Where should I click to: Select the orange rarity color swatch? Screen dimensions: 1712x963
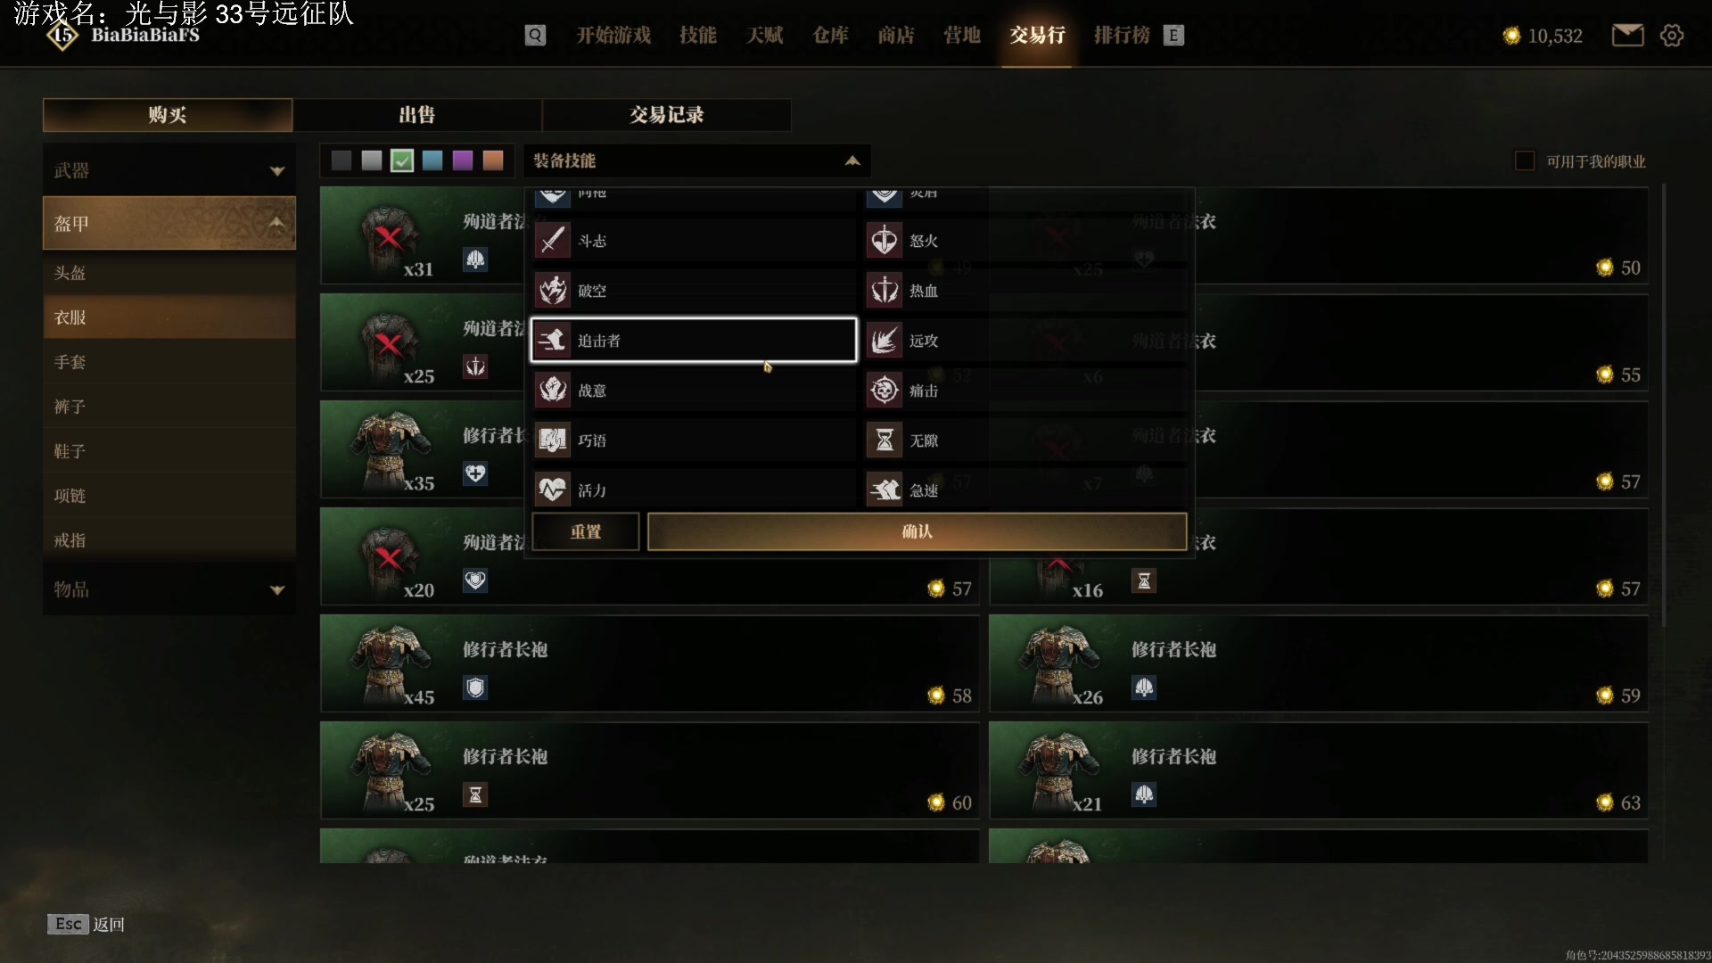tap(493, 160)
